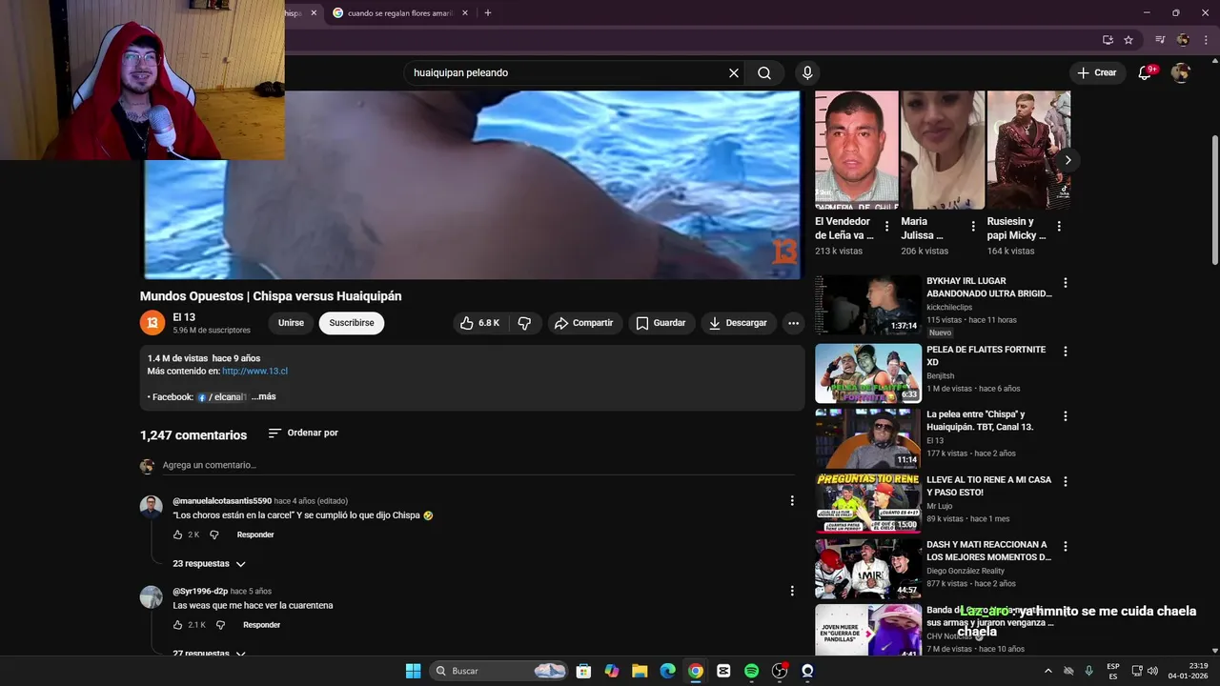Open the YouTube account avatar menu

point(1181,72)
